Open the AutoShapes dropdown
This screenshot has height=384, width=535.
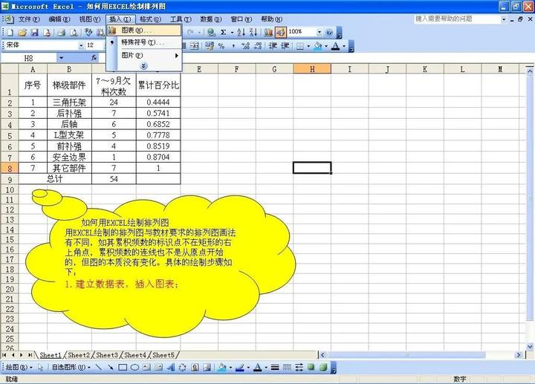pyautogui.click(x=71, y=368)
